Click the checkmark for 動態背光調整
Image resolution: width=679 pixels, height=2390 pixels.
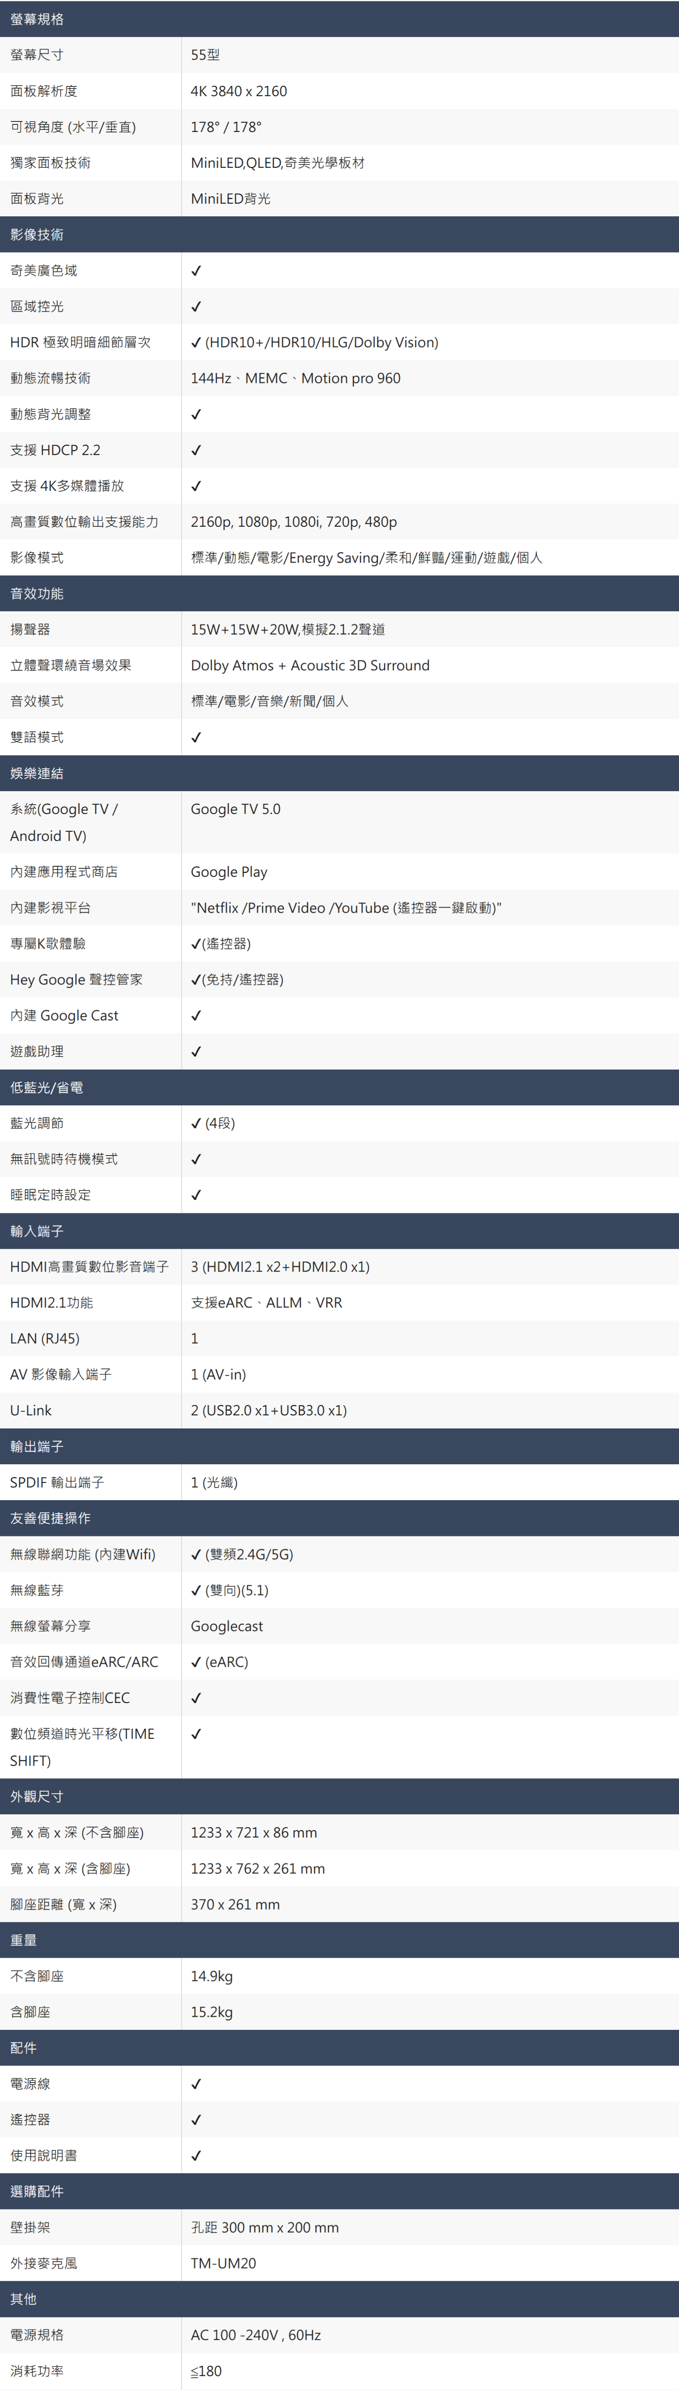coord(196,415)
